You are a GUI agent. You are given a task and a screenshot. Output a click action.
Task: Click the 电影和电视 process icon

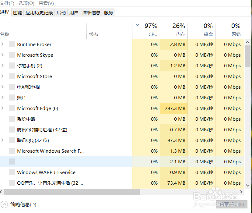[12, 87]
